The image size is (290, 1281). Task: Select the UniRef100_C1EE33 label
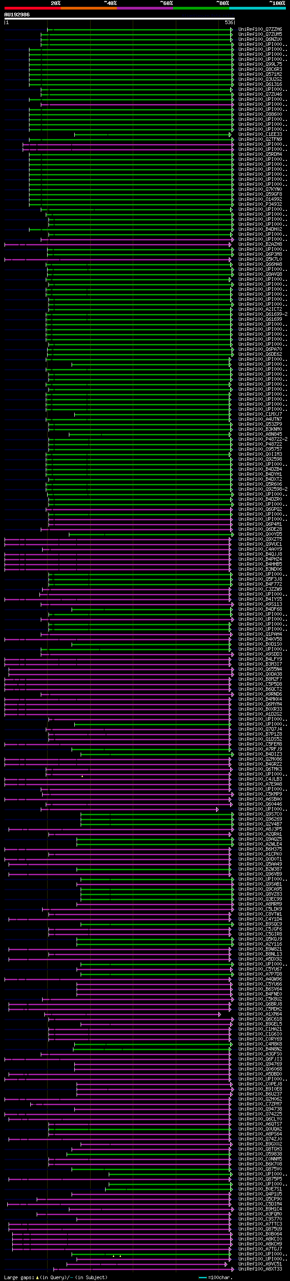tap(260, 134)
